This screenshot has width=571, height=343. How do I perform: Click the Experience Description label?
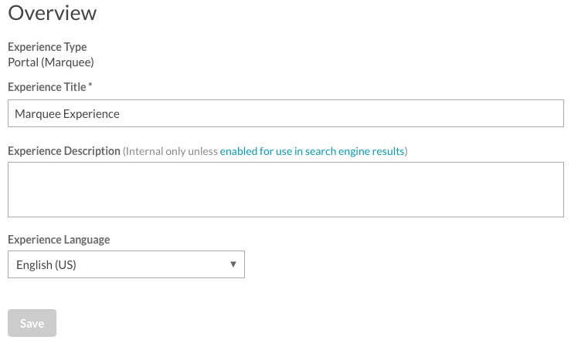pos(64,151)
